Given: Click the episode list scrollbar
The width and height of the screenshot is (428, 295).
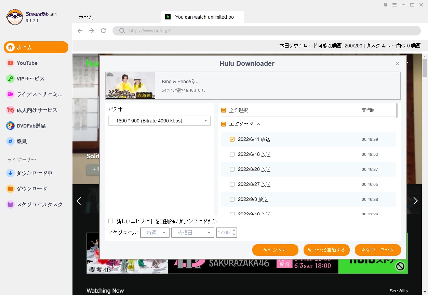Looking at the screenshot, I should tap(397, 110).
